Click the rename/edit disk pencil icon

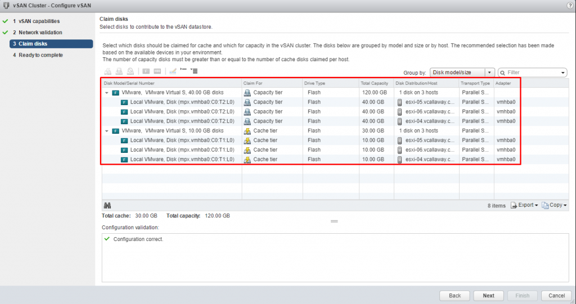(x=173, y=71)
